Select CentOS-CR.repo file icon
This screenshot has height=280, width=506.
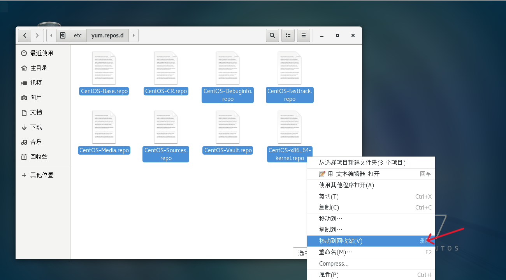coord(166,68)
